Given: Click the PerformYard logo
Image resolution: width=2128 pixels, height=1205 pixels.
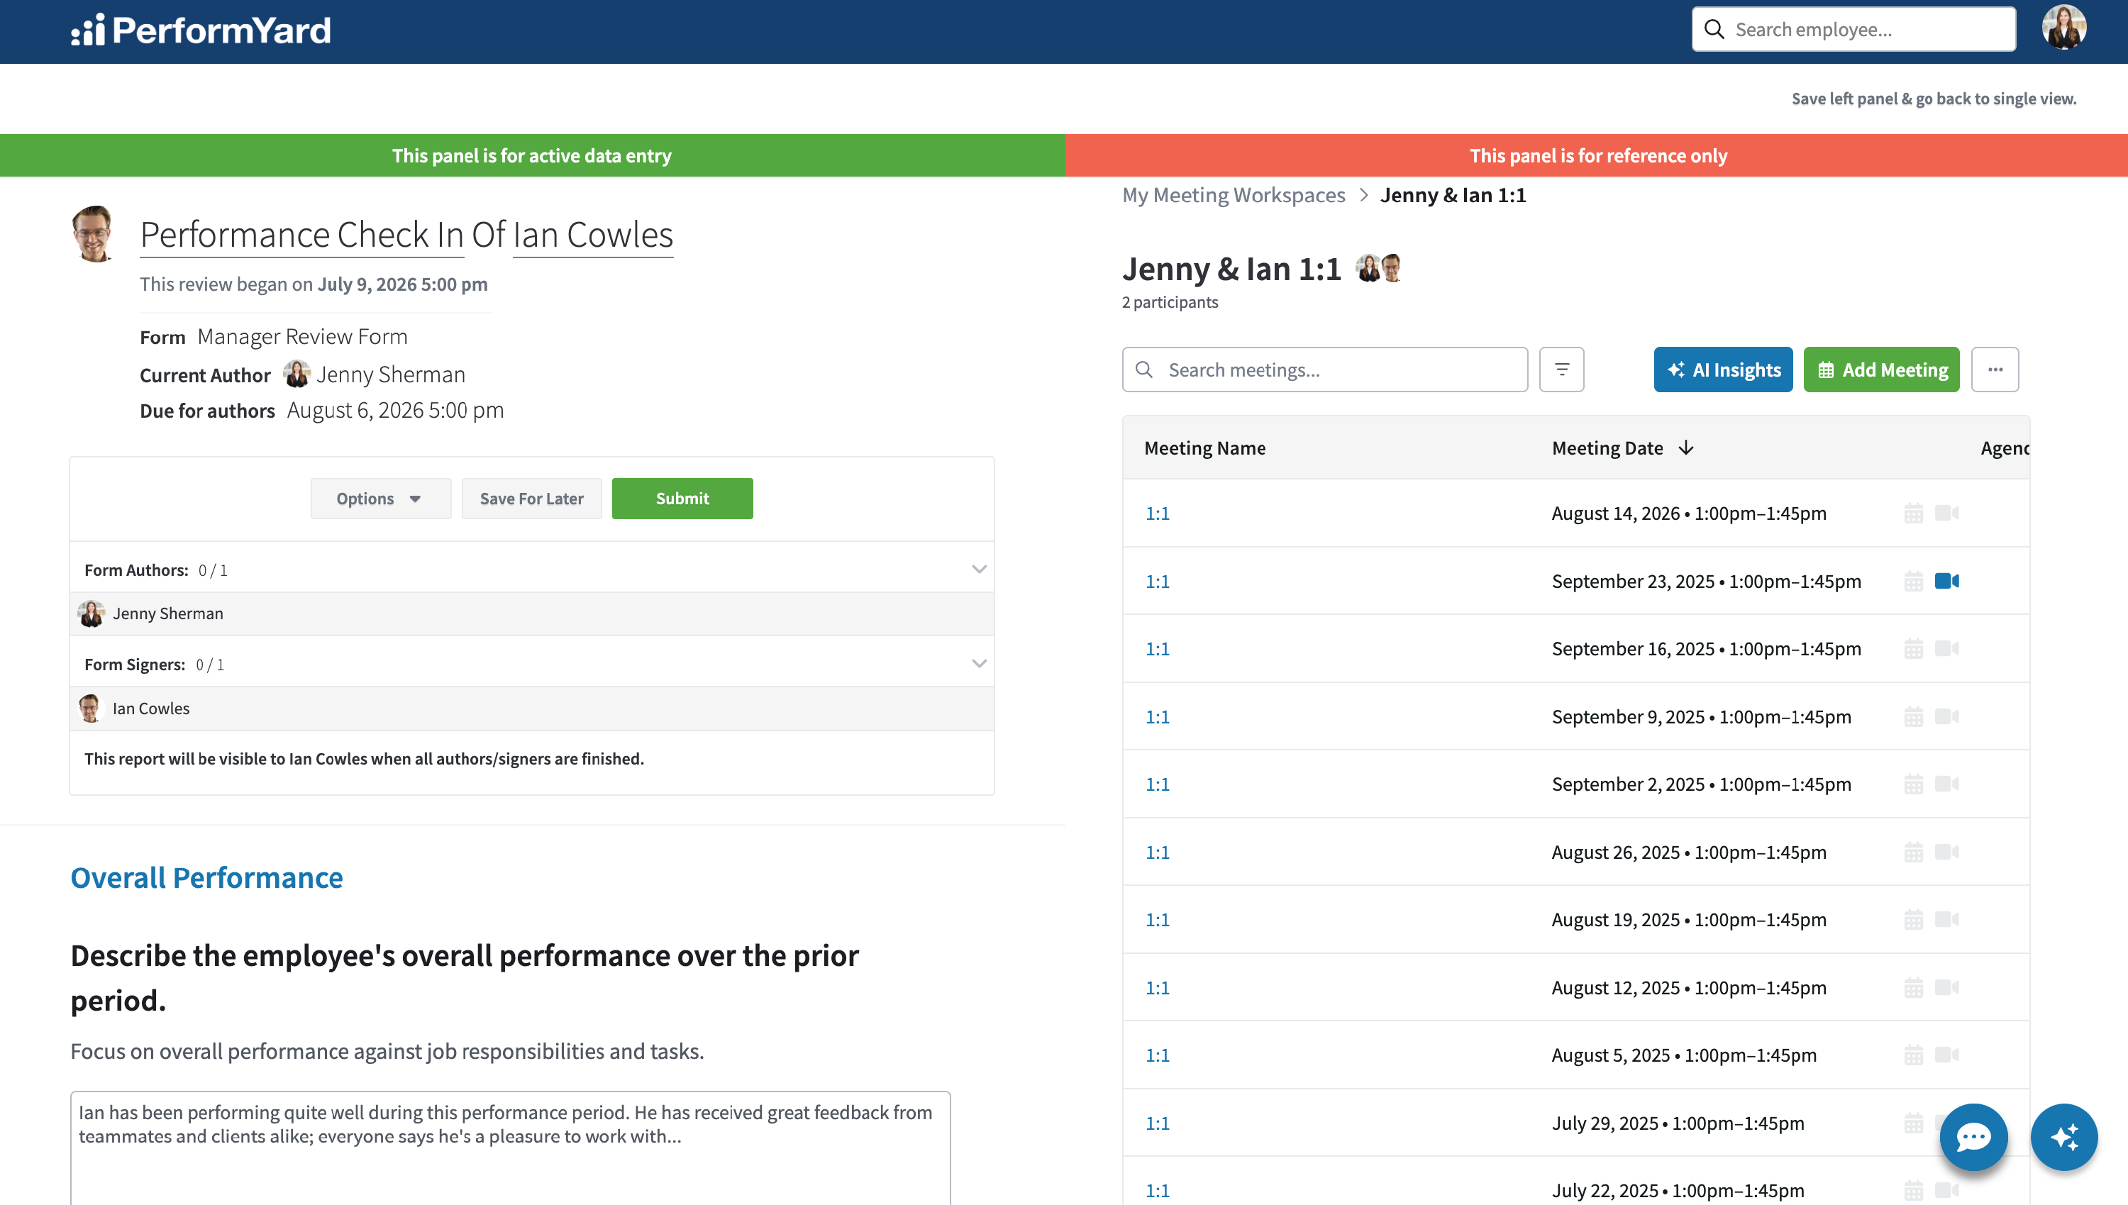Looking at the screenshot, I should [201, 30].
